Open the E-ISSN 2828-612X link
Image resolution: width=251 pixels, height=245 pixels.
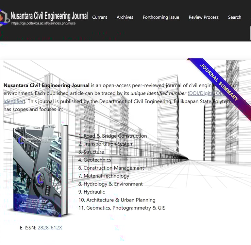50,228
